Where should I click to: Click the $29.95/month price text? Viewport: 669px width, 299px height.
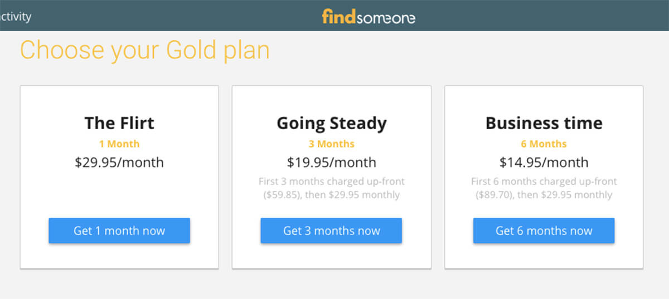tap(119, 163)
